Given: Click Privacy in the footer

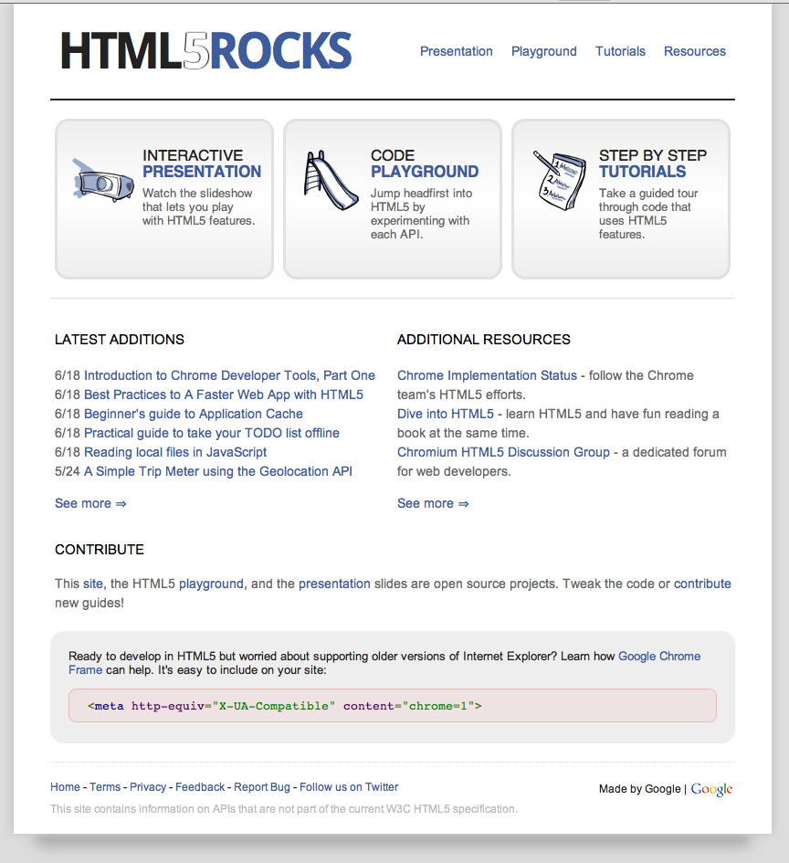Looking at the screenshot, I should coord(148,787).
